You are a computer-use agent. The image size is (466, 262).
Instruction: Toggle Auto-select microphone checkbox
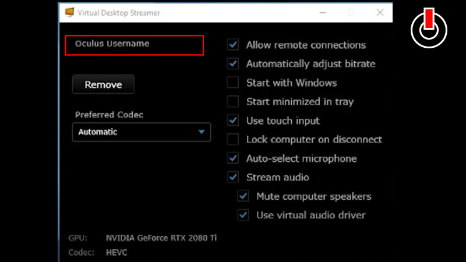(233, 158)
